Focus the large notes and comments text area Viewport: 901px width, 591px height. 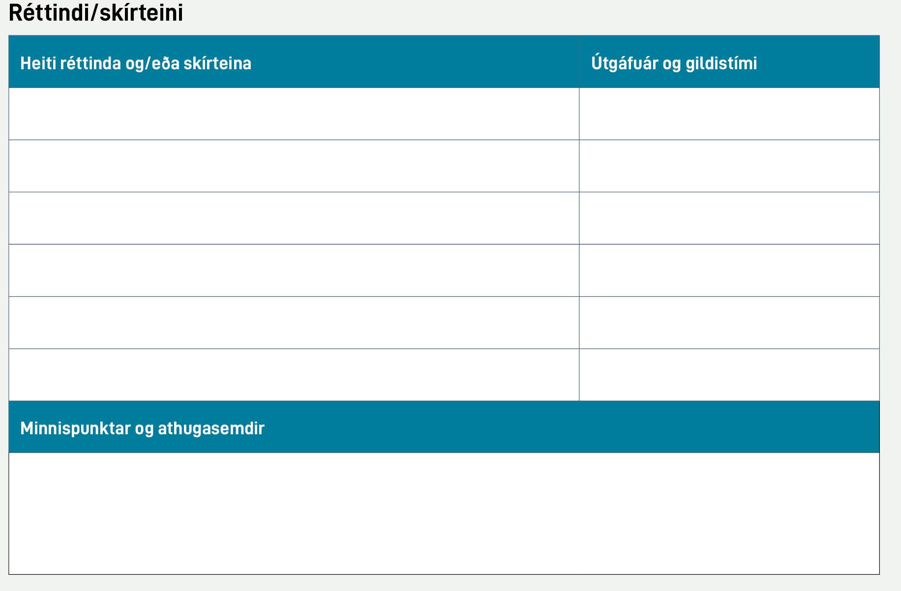pyautogui.click(x=444, y=513)
